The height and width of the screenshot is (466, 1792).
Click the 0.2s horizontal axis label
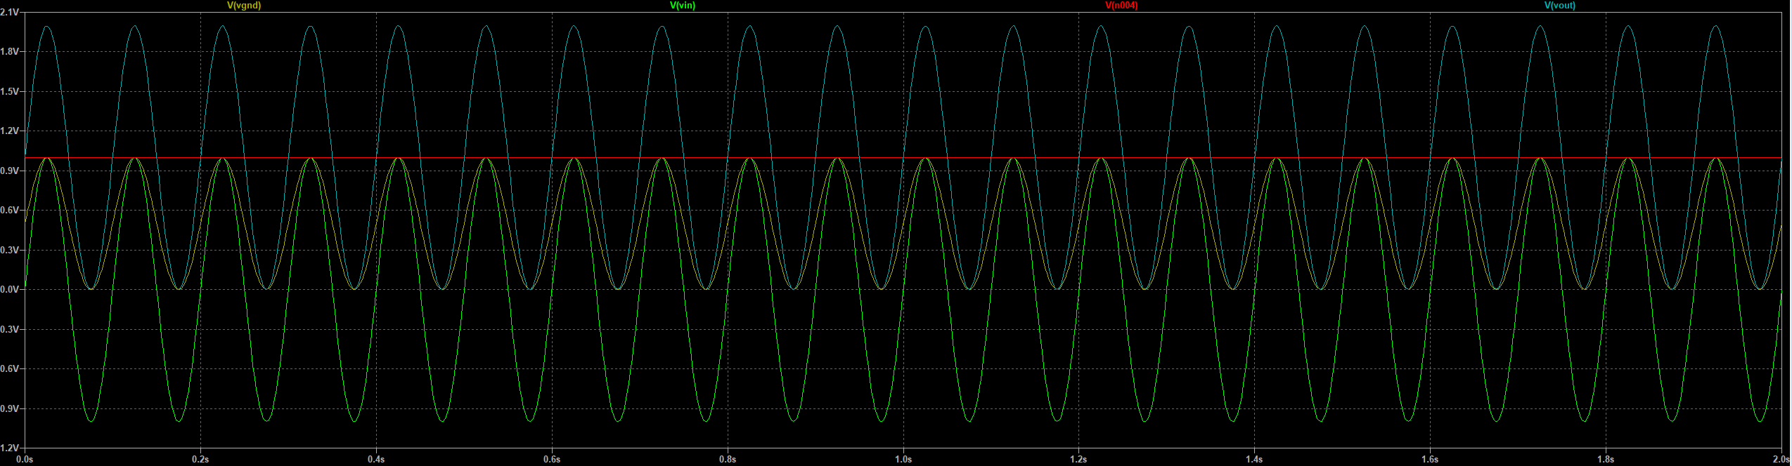200,460
